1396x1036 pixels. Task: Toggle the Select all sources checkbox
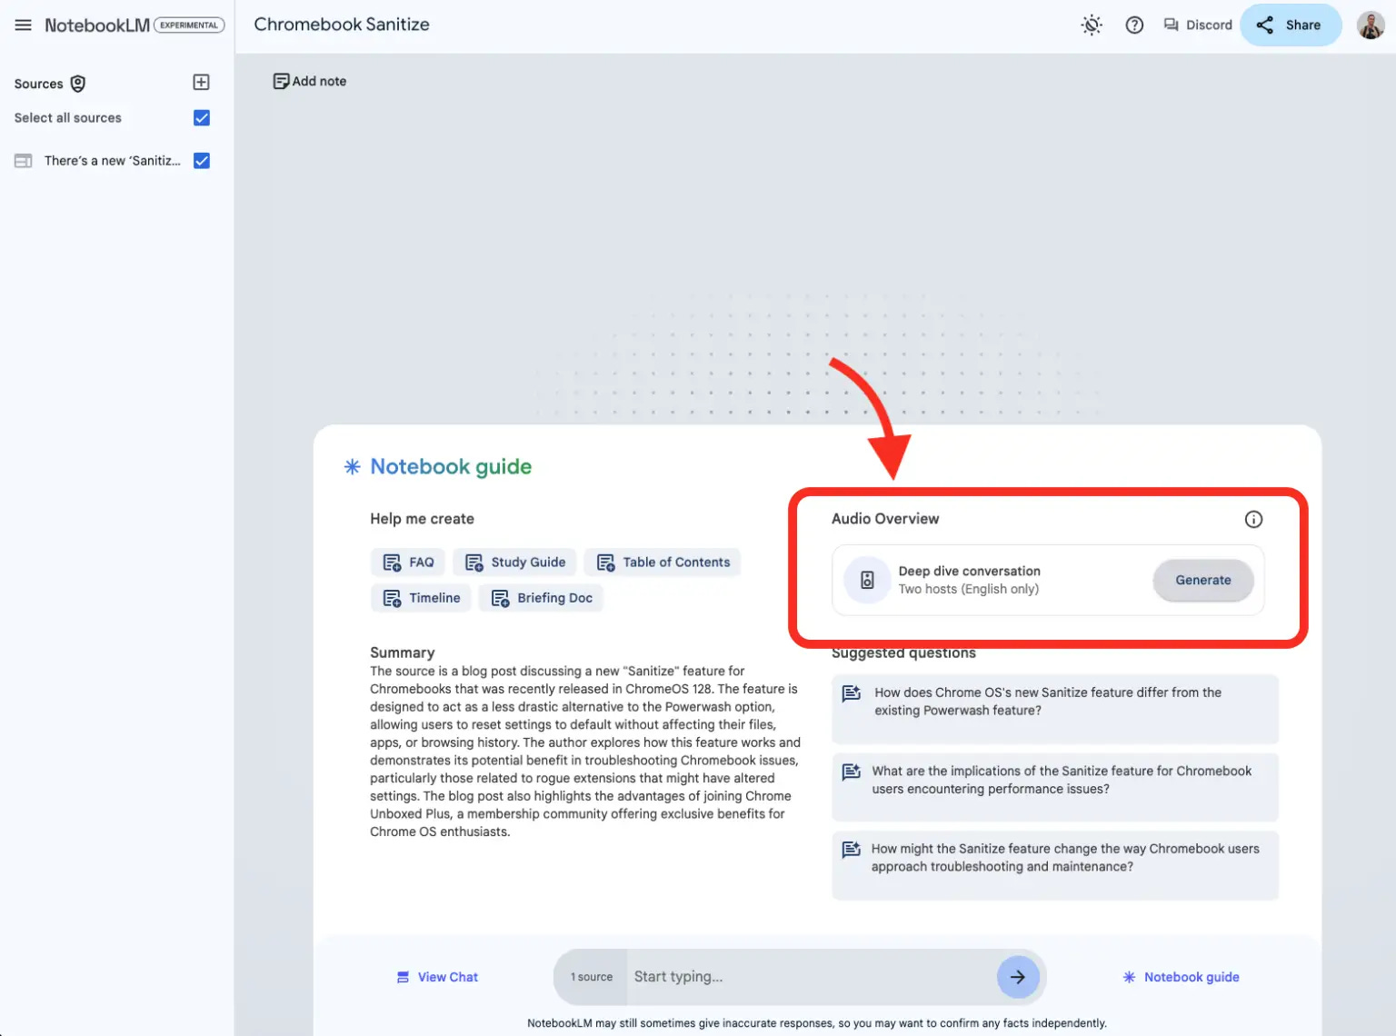(x=202, y=118)
